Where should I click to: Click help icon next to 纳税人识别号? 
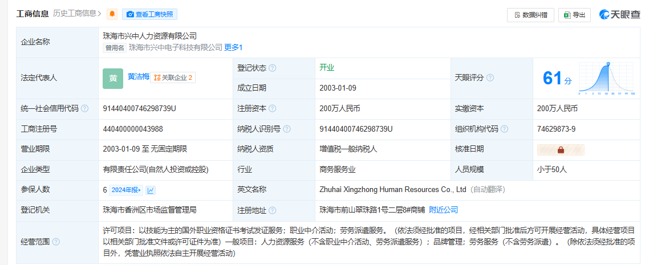(x=287, y=129)
